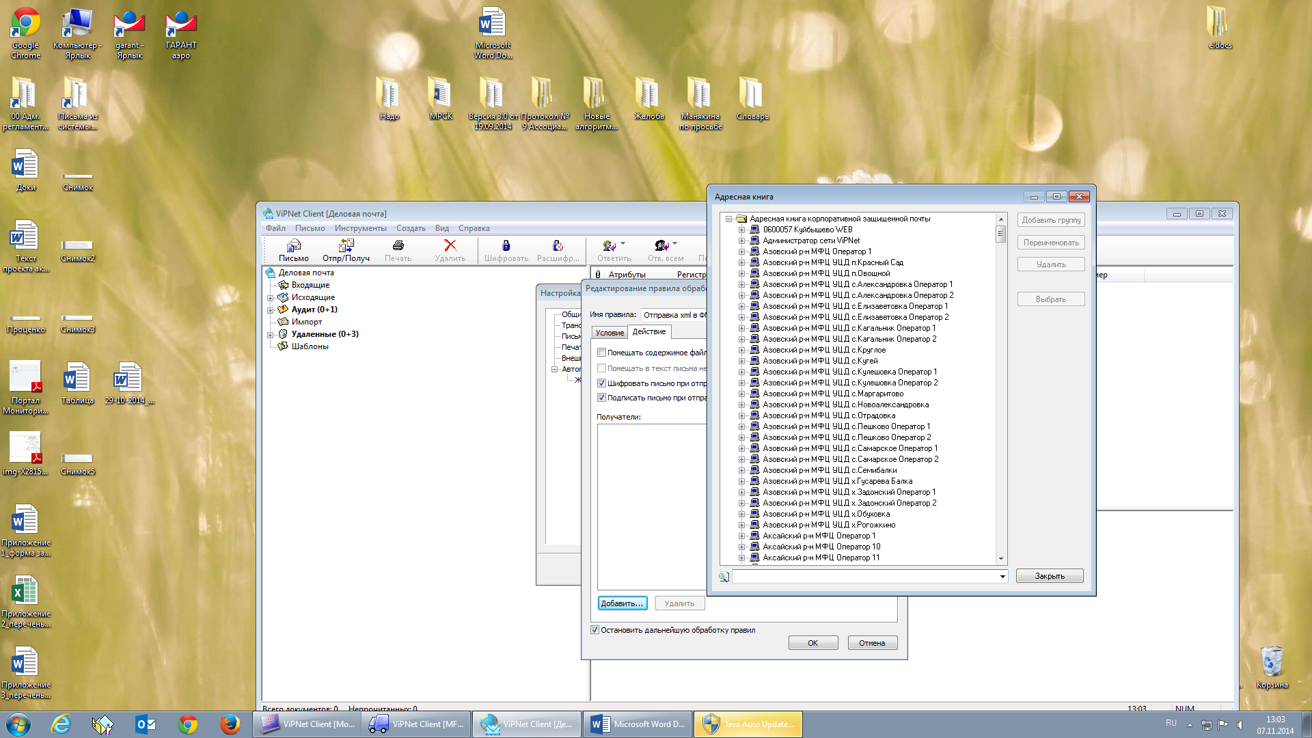Toggle 'Шифровать письмо при отправке' checkbox
This screenshot has height=738, width=1312.
point(601,383)
